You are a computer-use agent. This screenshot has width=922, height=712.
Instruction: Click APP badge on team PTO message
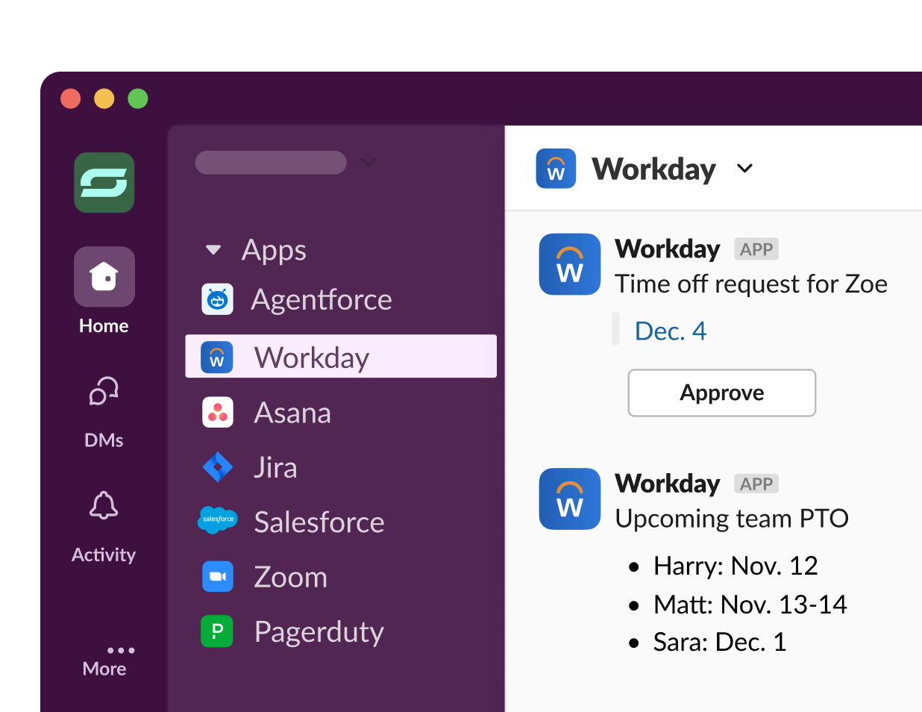[x=756, y=484]
